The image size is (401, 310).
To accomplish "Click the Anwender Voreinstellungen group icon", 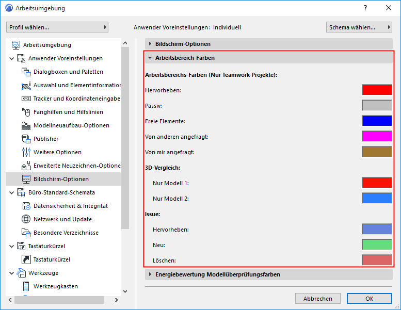I will [21, 58].
